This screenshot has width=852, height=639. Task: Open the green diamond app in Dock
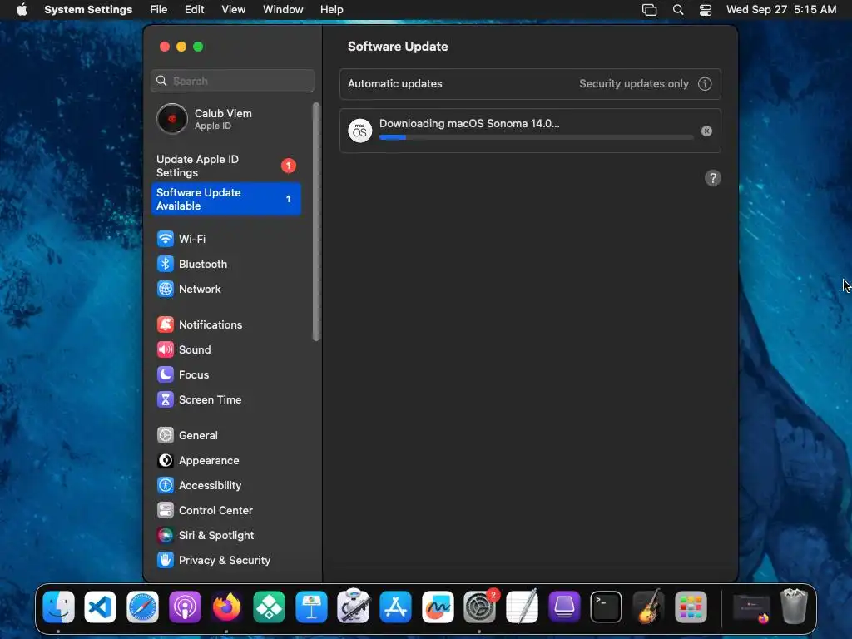(269, 607)
